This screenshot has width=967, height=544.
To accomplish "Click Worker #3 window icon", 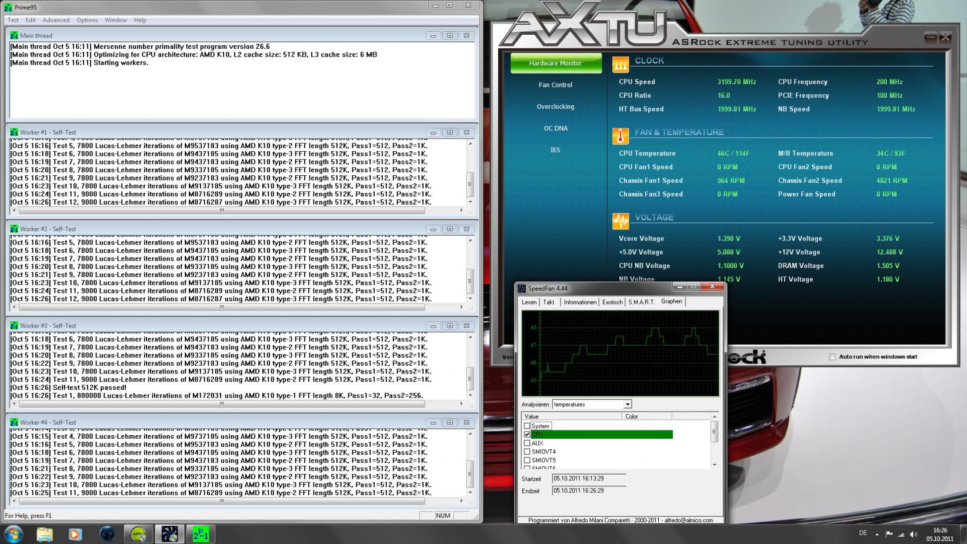I will (x=14, y=325).
